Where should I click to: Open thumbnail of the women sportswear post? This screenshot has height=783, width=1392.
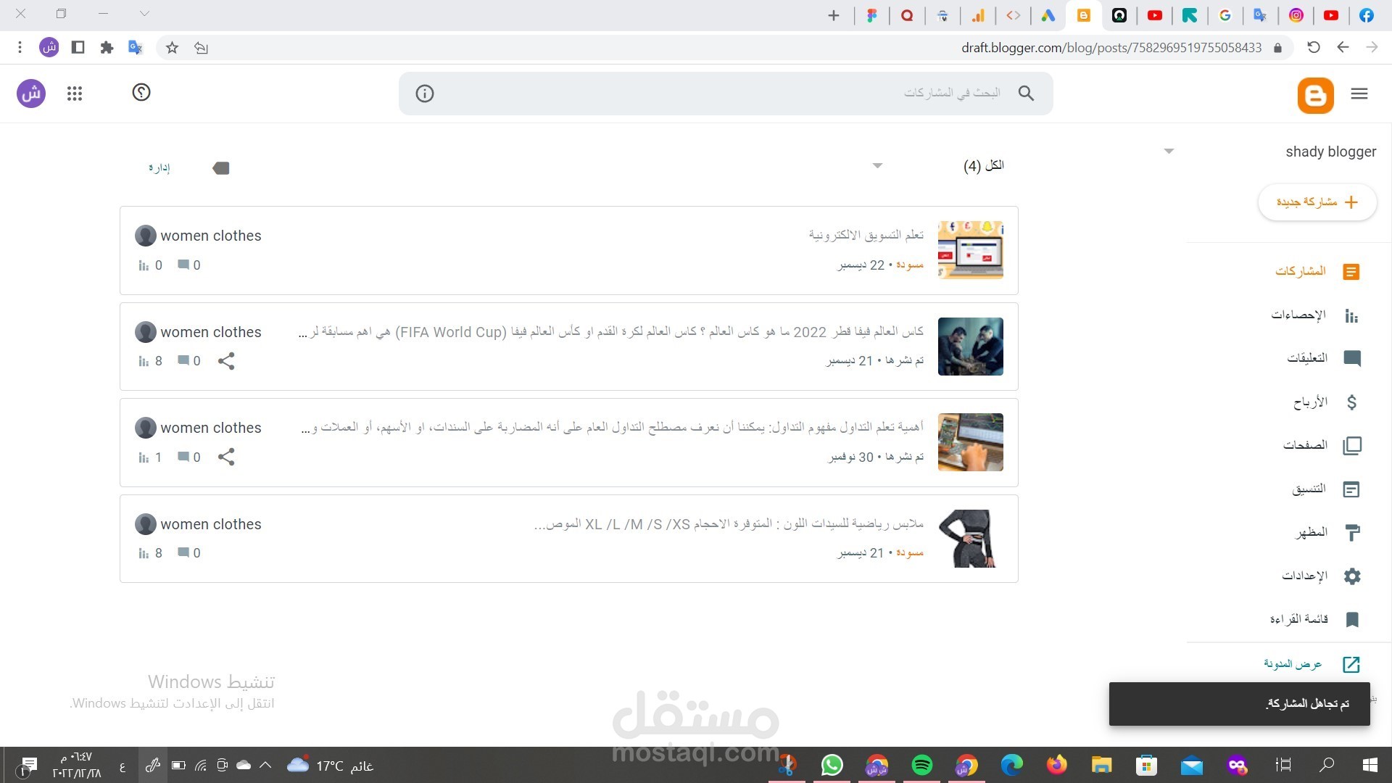pos(971,539)
